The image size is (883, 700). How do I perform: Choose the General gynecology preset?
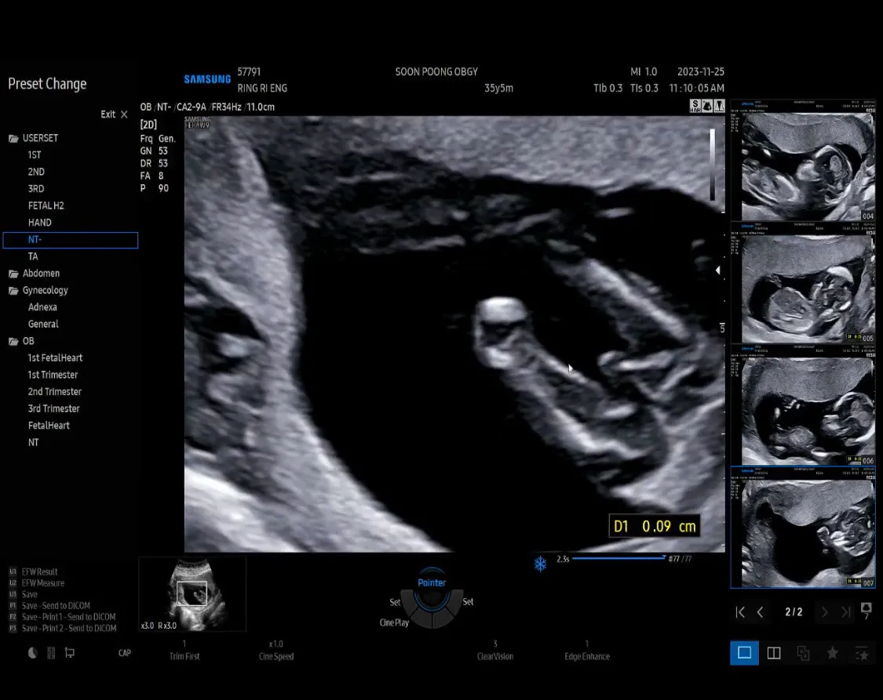[x=43, y=324]
